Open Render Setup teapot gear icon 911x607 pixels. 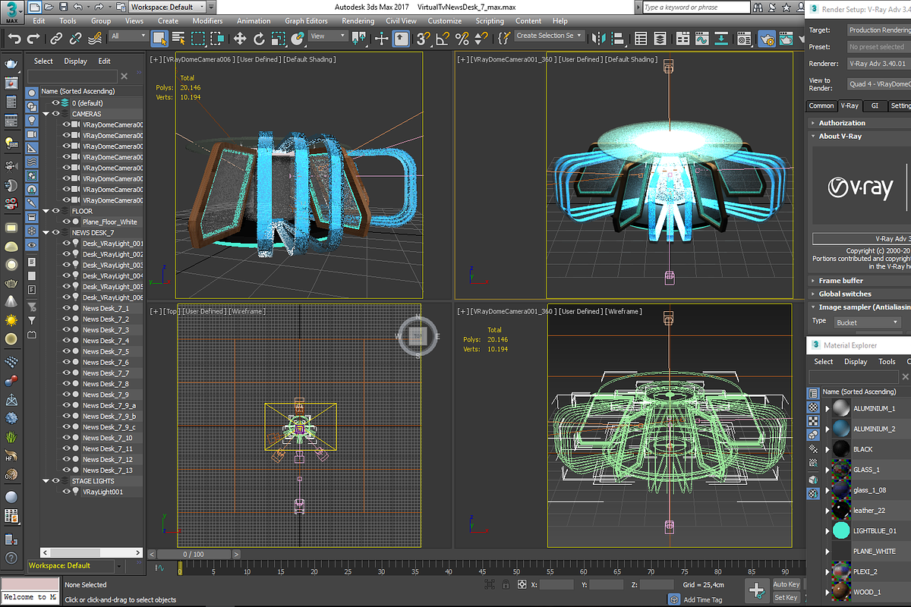[x=767, y=38]
